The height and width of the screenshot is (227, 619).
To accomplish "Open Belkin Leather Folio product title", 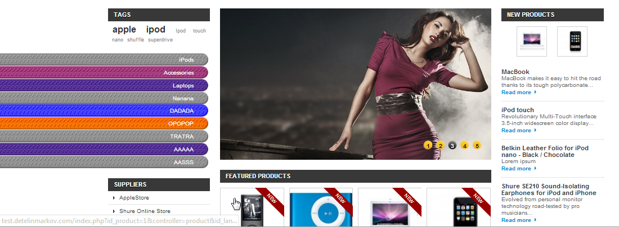I will click(x=545, y=151).
